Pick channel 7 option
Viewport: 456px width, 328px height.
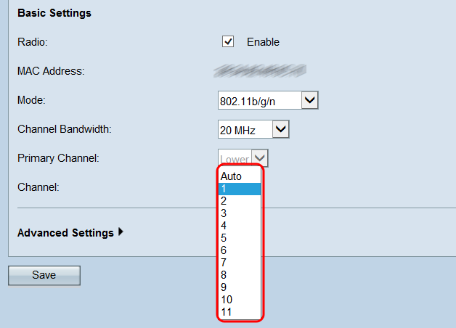[240, 263]
